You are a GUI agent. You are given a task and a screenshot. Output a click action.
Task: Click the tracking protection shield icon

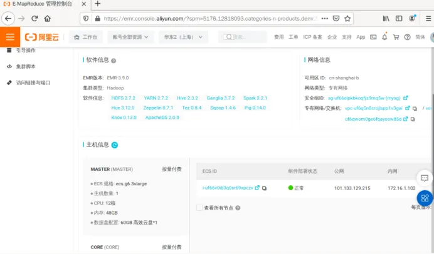[86, 19]
